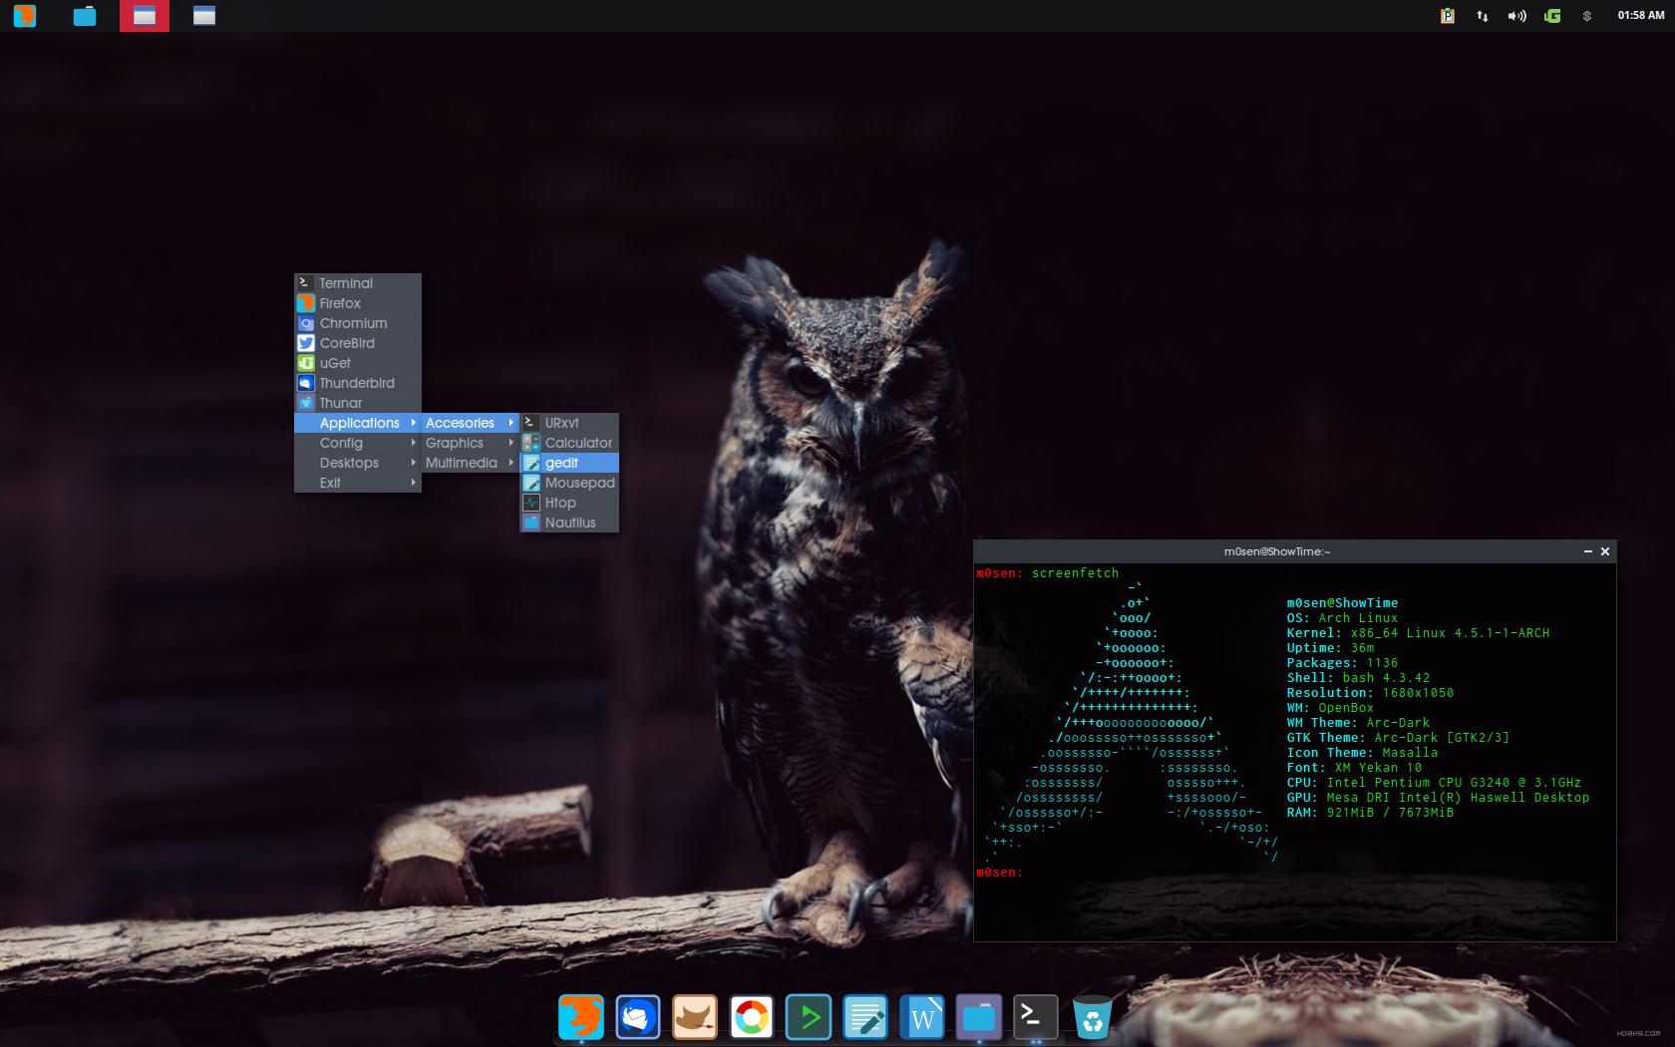Select Thunar in the root menu
Viewport: 1675px width, 1047px height.
(358, 403)
